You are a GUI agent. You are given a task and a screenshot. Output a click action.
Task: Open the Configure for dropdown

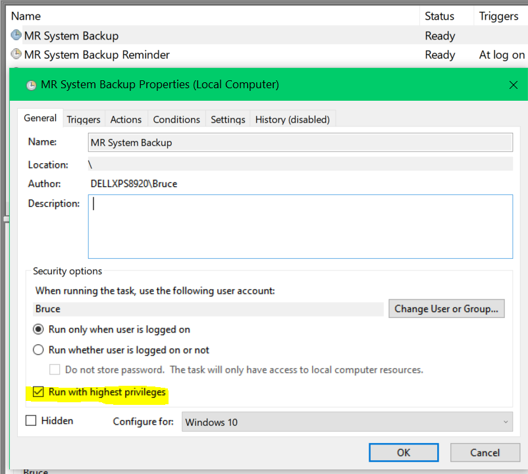pos(347,422)
